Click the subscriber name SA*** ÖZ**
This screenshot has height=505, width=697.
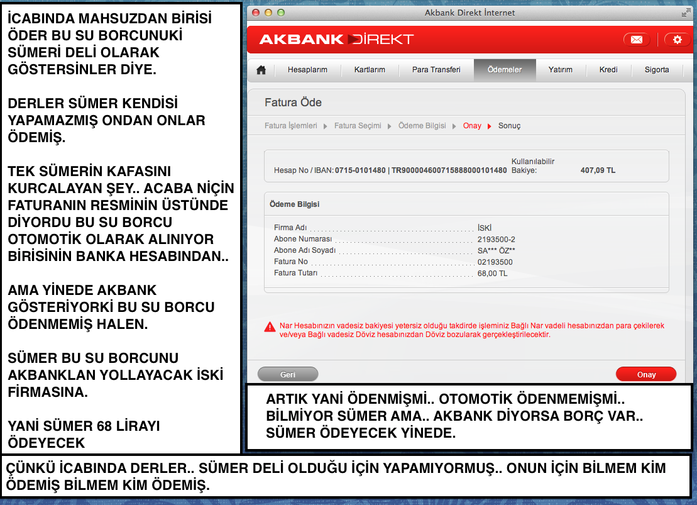click(x=496, y=250)
